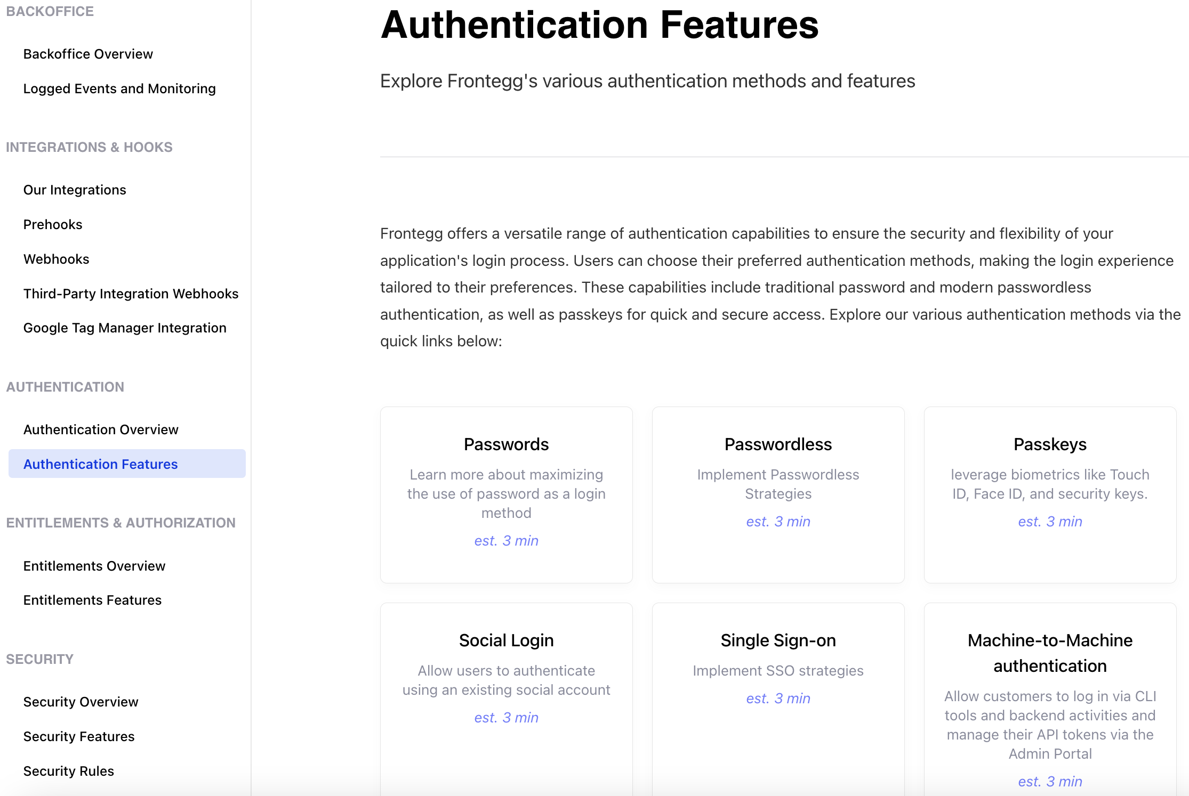Click highlighted Authentication Features item
This screenshot has width=1189, height=796.
100,464
